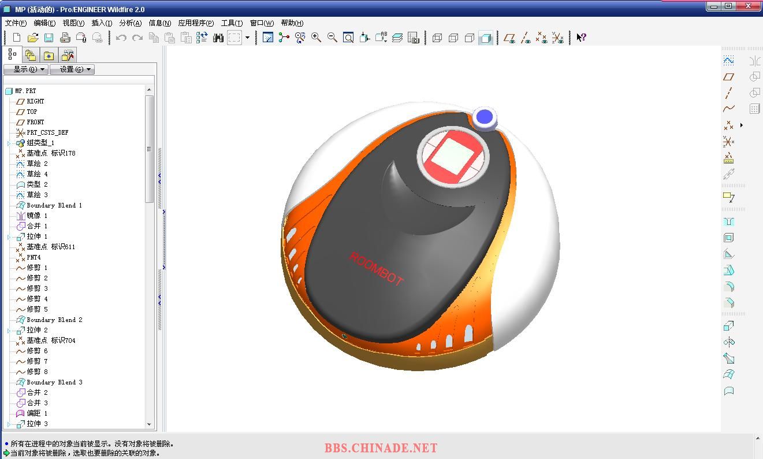Click the context help arrow icon
Screen dimensions: 763x459
click(x=581, y=38)
